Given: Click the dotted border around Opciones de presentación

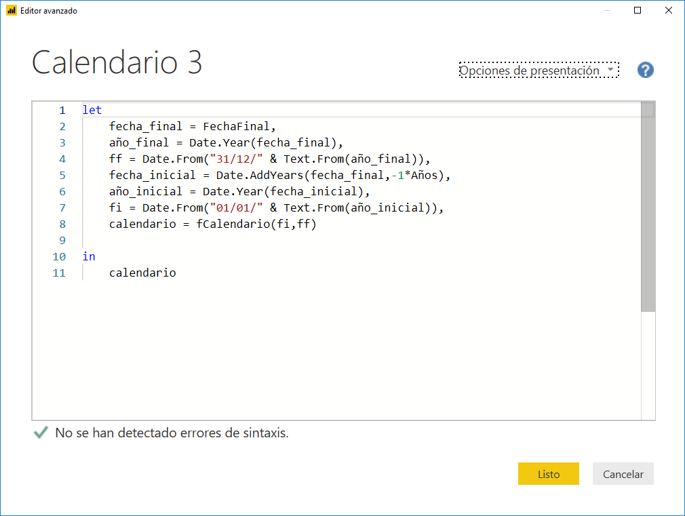Looking at the screenshot, I should pos(539,62).
